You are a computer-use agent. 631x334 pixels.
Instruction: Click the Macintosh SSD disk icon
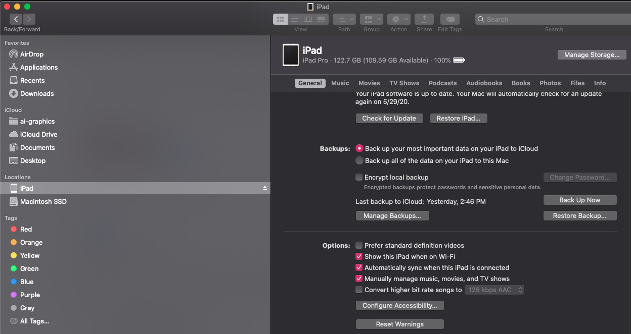pos(14,201)
